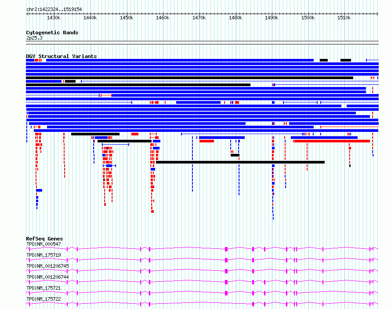Click the 1450k ruler tick label

[x=127, y=18]
